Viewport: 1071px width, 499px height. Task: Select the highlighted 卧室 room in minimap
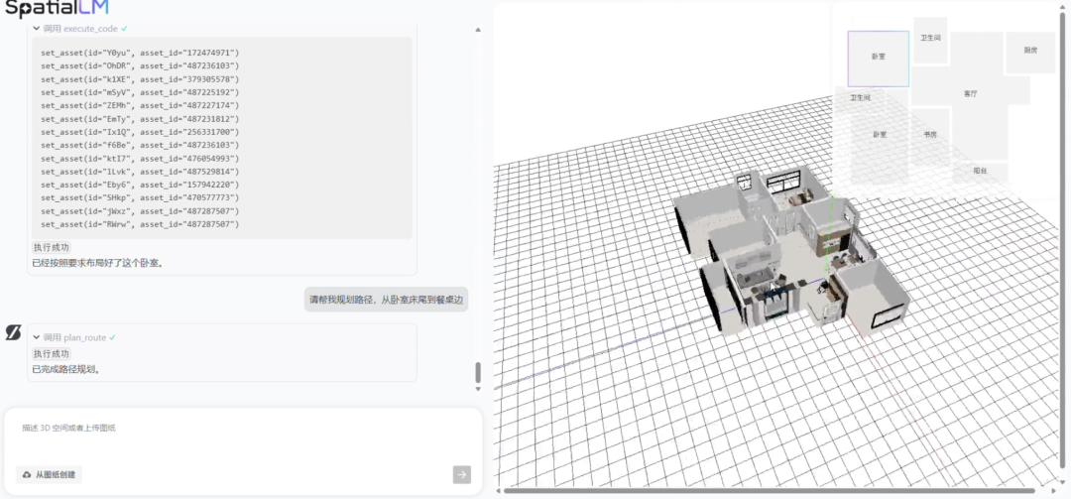click(x=879, y=59)
